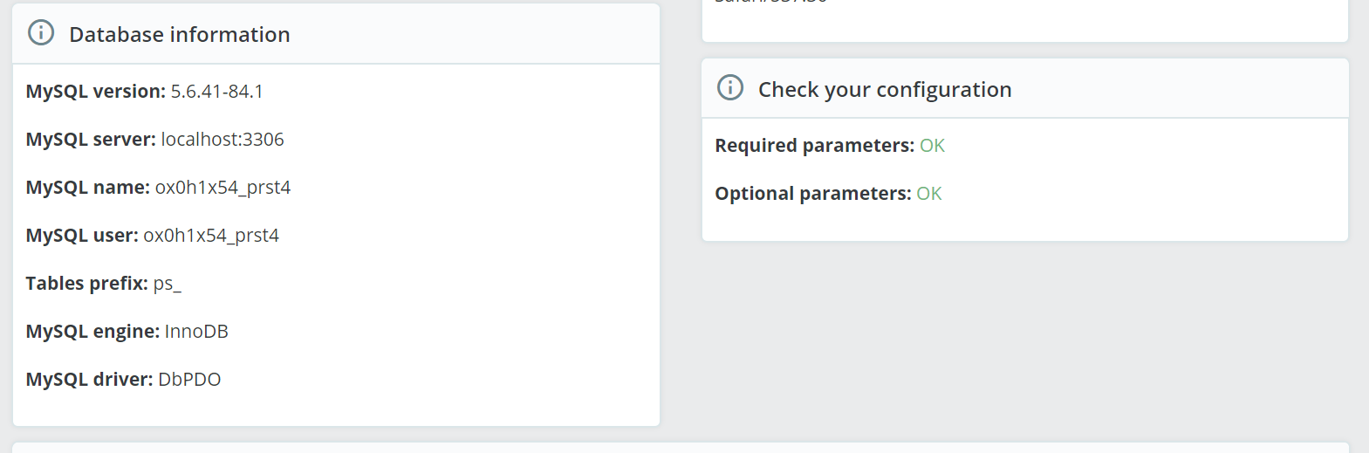Click the Database information panel heading
The width and height of the screenshot is (1369, 453).
[x=179, y=34]
